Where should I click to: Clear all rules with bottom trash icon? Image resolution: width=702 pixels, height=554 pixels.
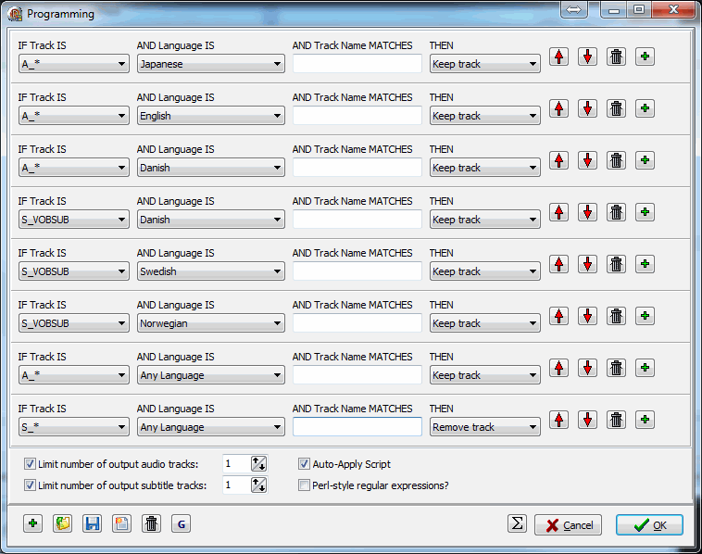[151, 523]
